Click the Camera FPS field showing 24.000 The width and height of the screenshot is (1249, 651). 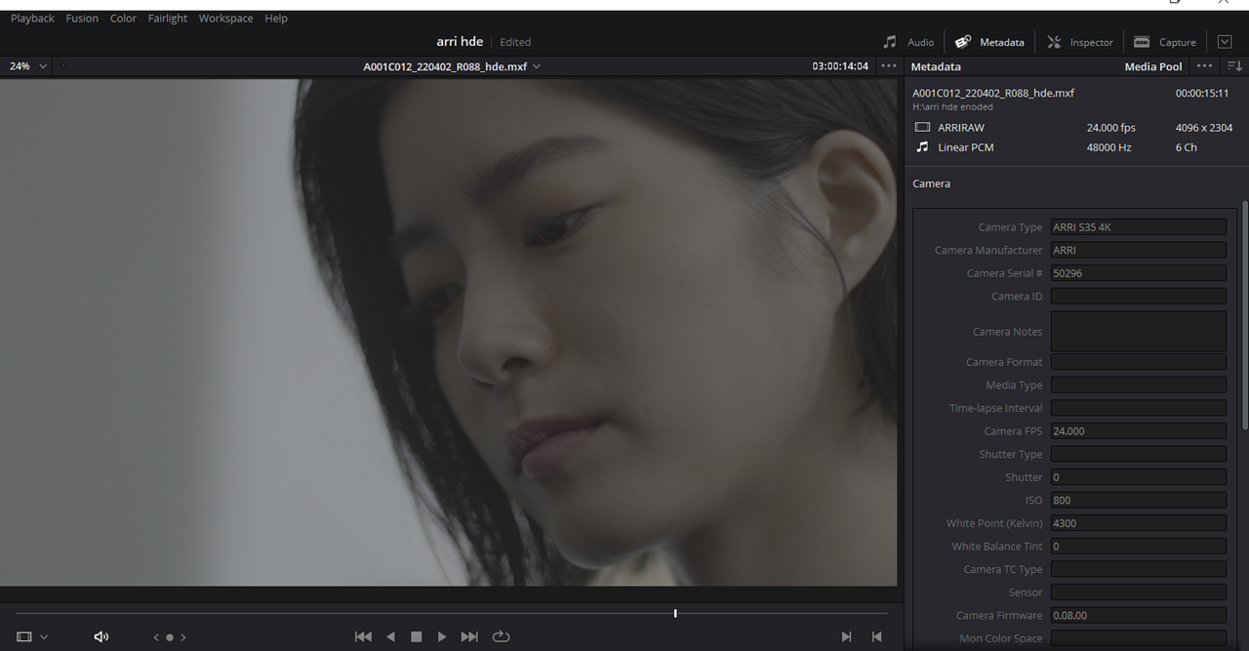click(x=1138, y=430)
